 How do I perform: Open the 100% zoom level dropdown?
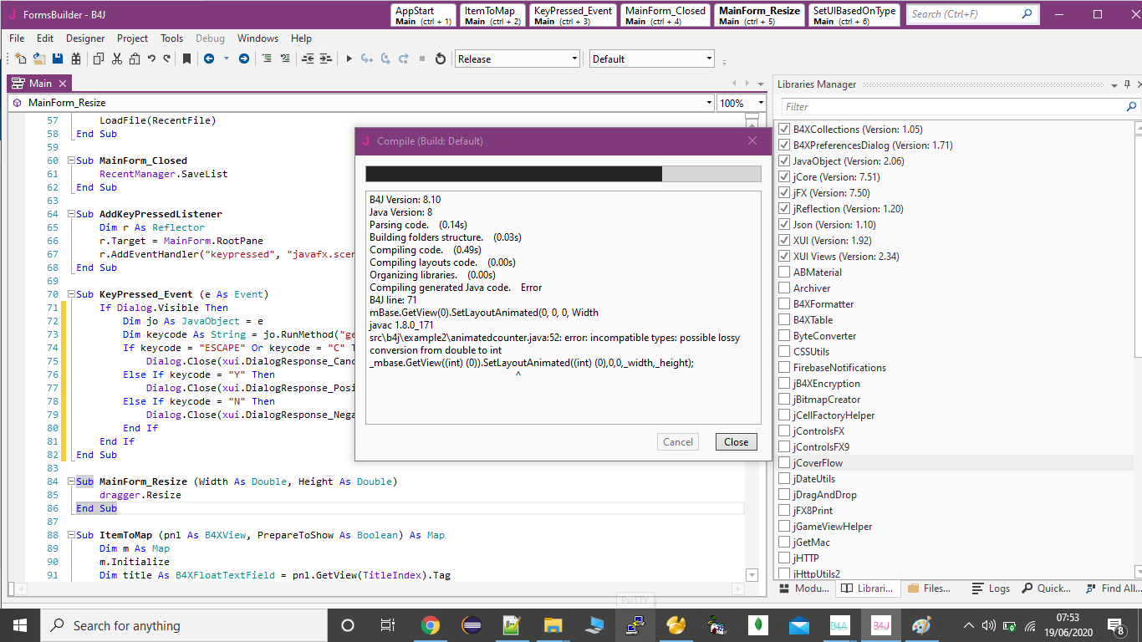[760, 103]
